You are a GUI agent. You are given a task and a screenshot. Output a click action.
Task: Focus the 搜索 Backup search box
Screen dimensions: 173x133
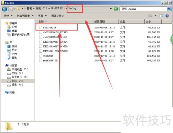click(x=143, y=9)
